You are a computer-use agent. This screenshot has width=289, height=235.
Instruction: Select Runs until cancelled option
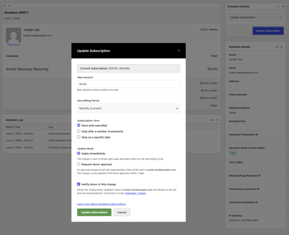point(79,125)
